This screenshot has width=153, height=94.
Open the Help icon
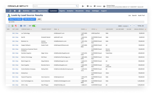(88, 6)
